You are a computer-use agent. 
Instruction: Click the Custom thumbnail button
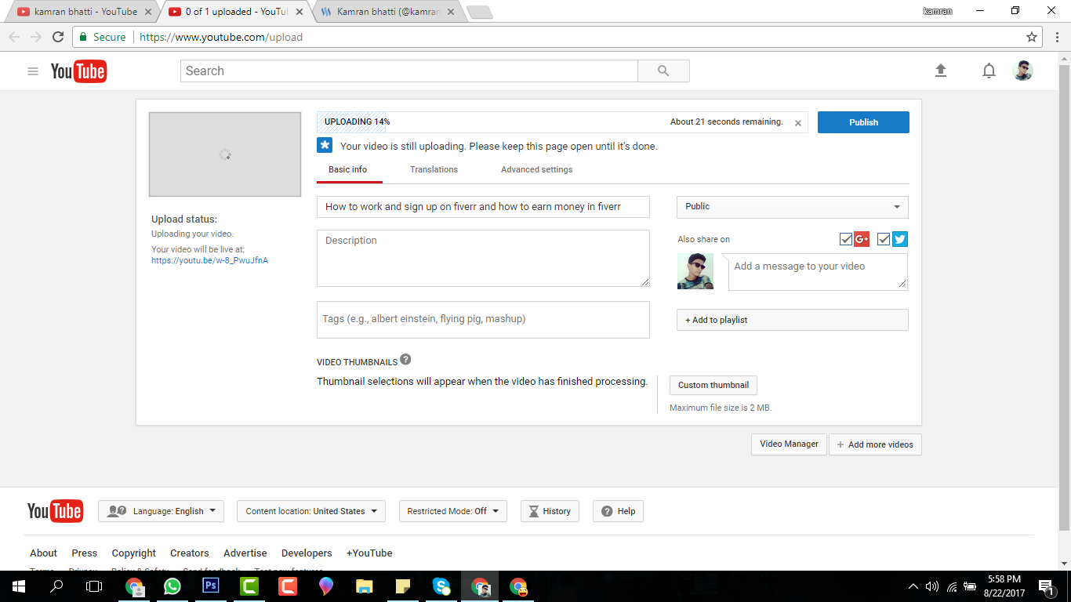(713, 385)
